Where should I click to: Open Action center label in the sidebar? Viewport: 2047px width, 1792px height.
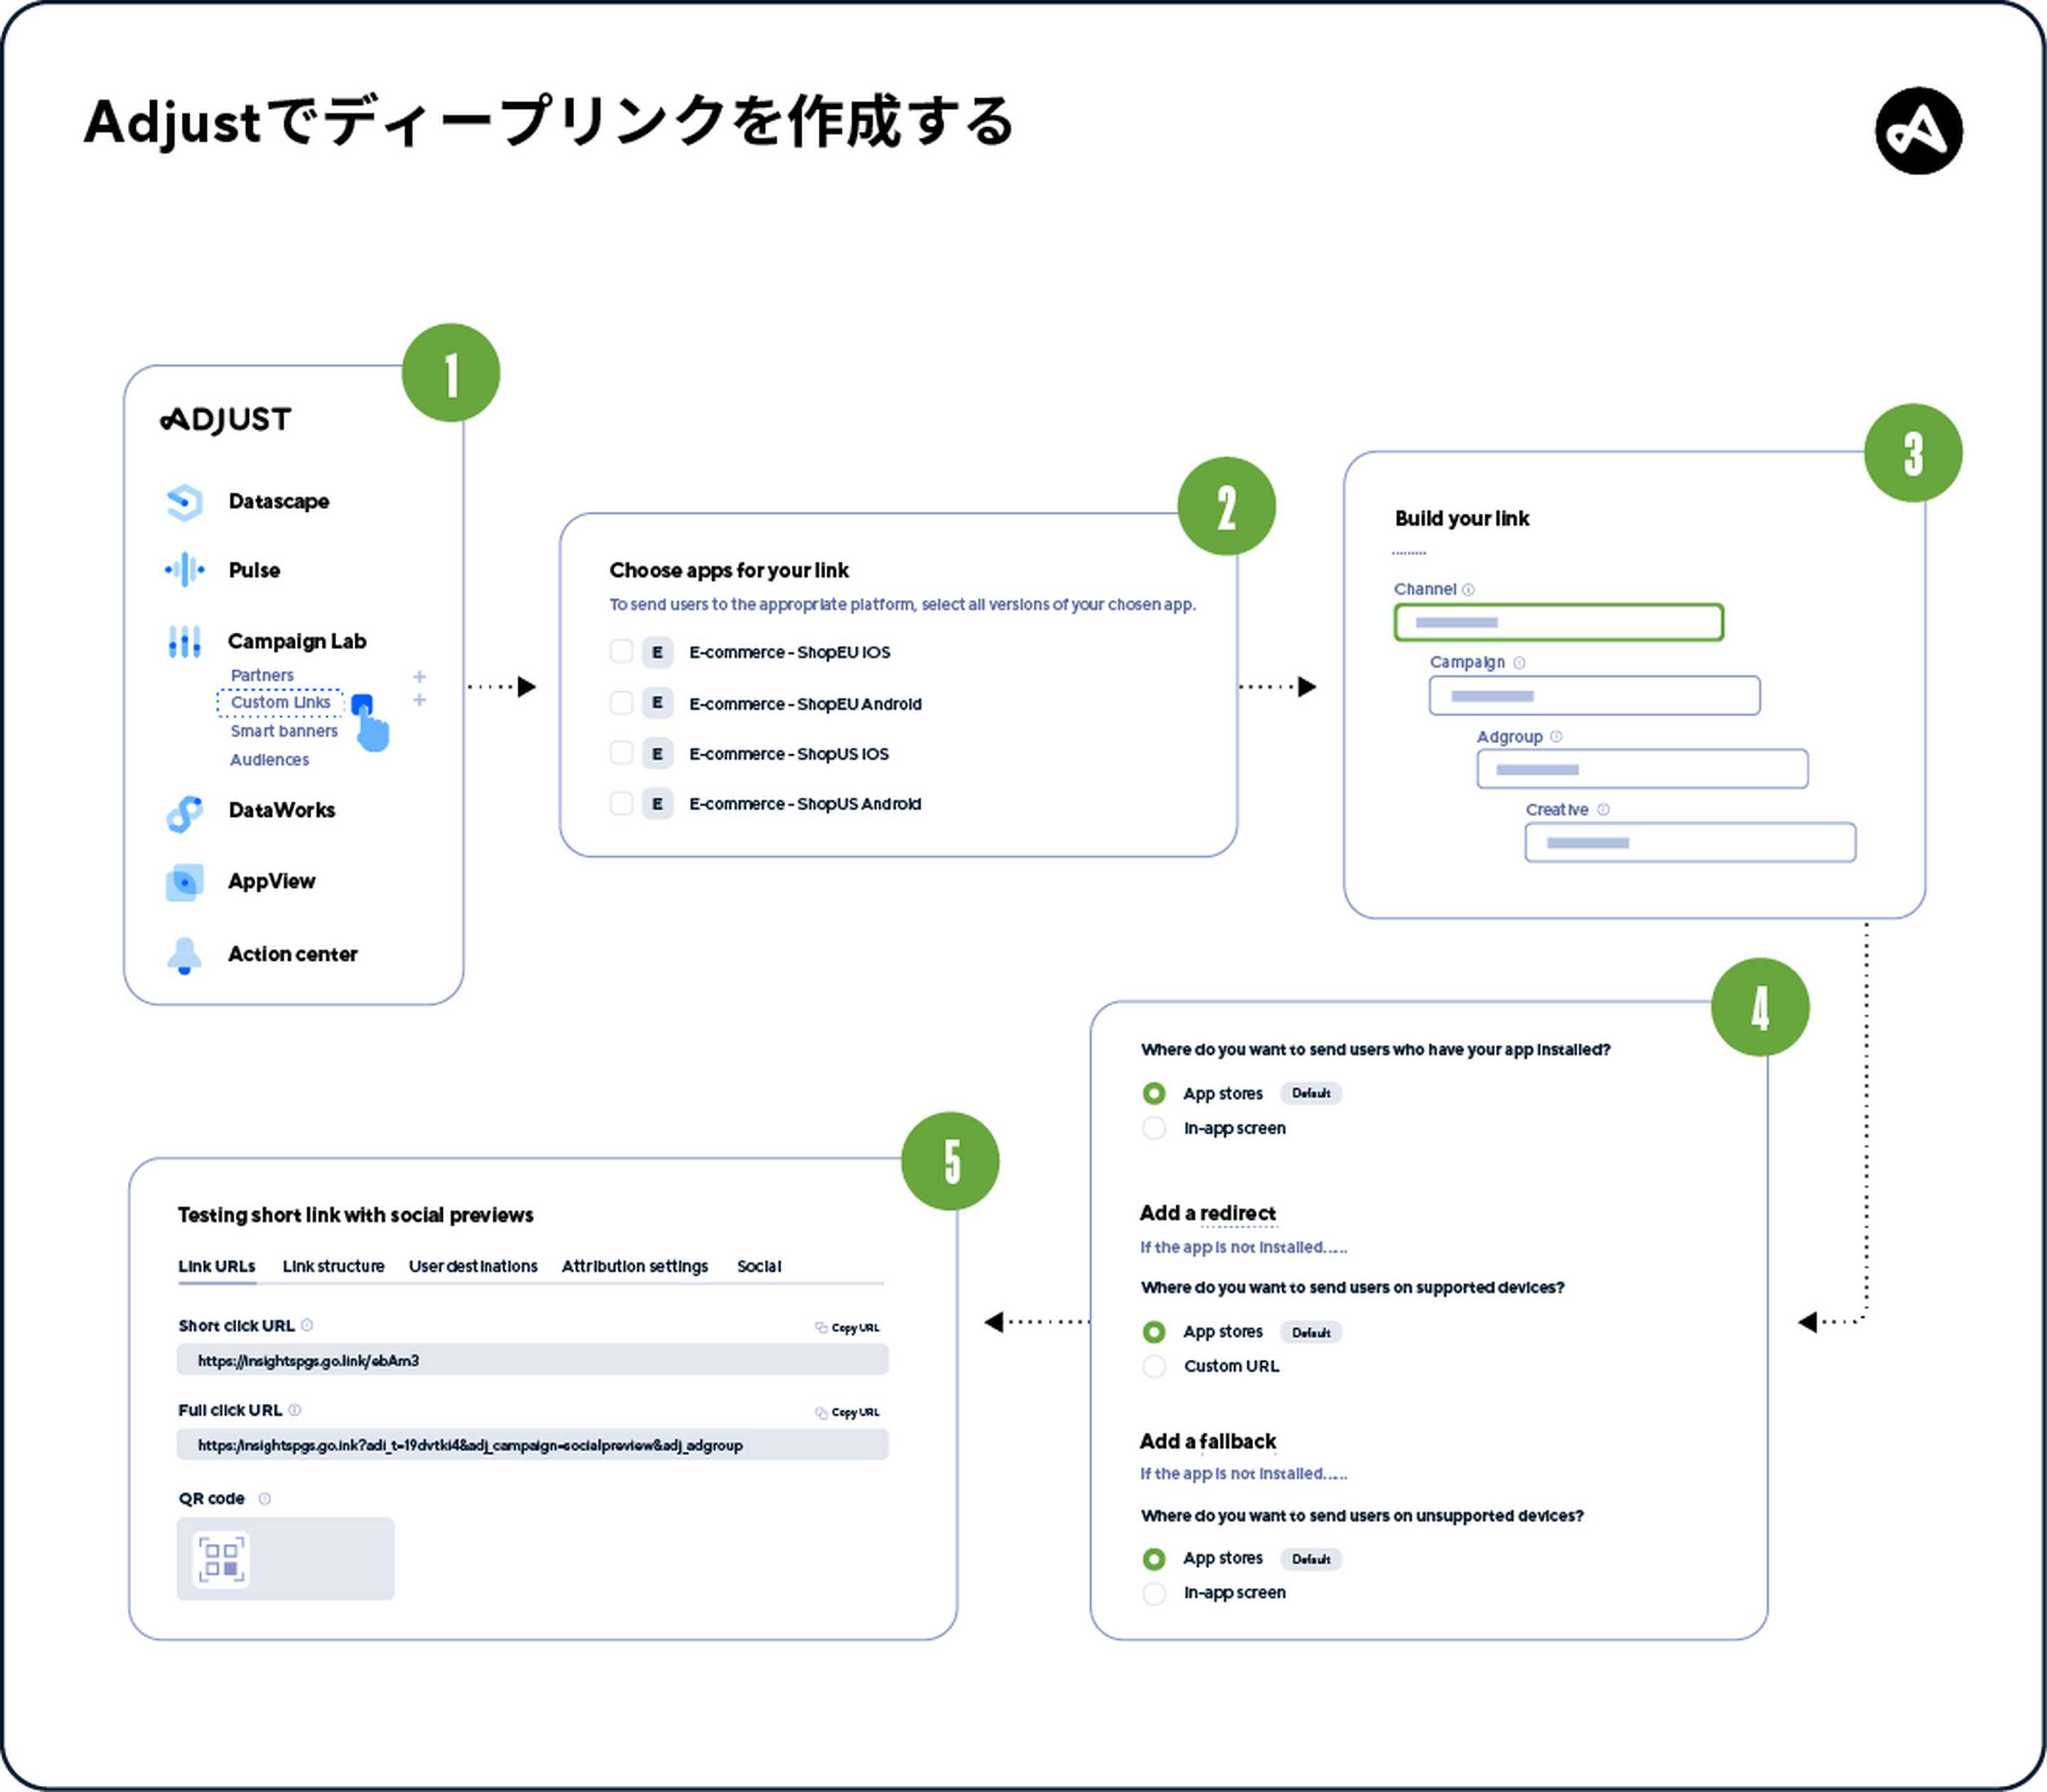click(292, 954)
